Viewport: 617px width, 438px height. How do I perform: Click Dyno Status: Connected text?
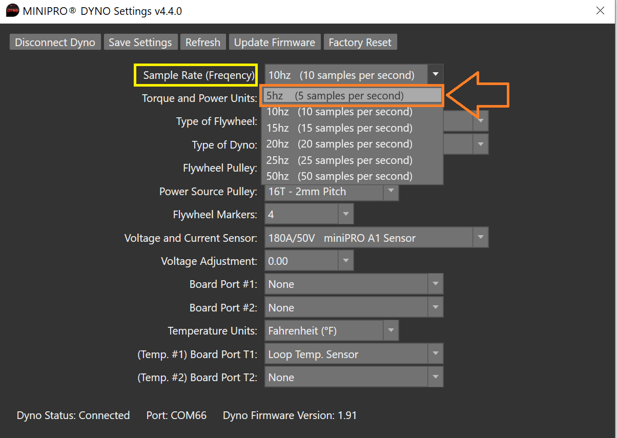click(73, 415)
